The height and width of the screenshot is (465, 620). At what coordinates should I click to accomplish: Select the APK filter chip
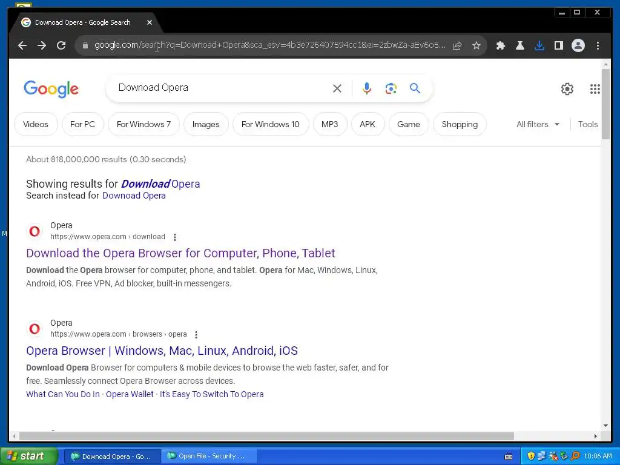point(368,124)
